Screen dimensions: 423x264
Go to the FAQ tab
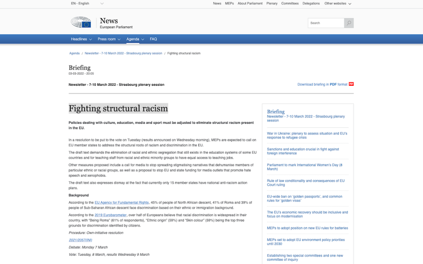click(153, 39)
